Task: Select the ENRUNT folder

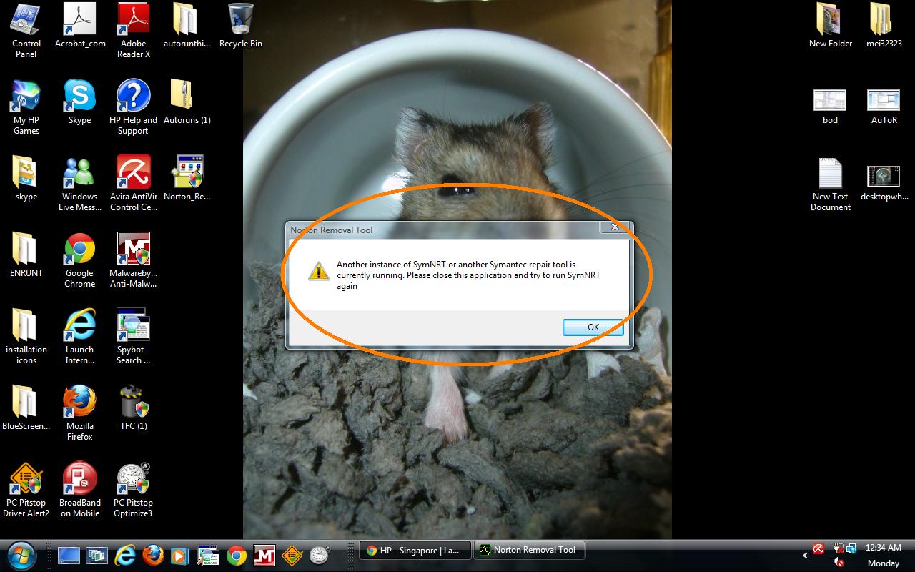Action: pyautogui.click(x=26, y=255)
